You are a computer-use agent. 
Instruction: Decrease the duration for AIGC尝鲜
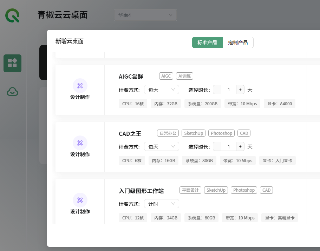(x=217, y=90)
